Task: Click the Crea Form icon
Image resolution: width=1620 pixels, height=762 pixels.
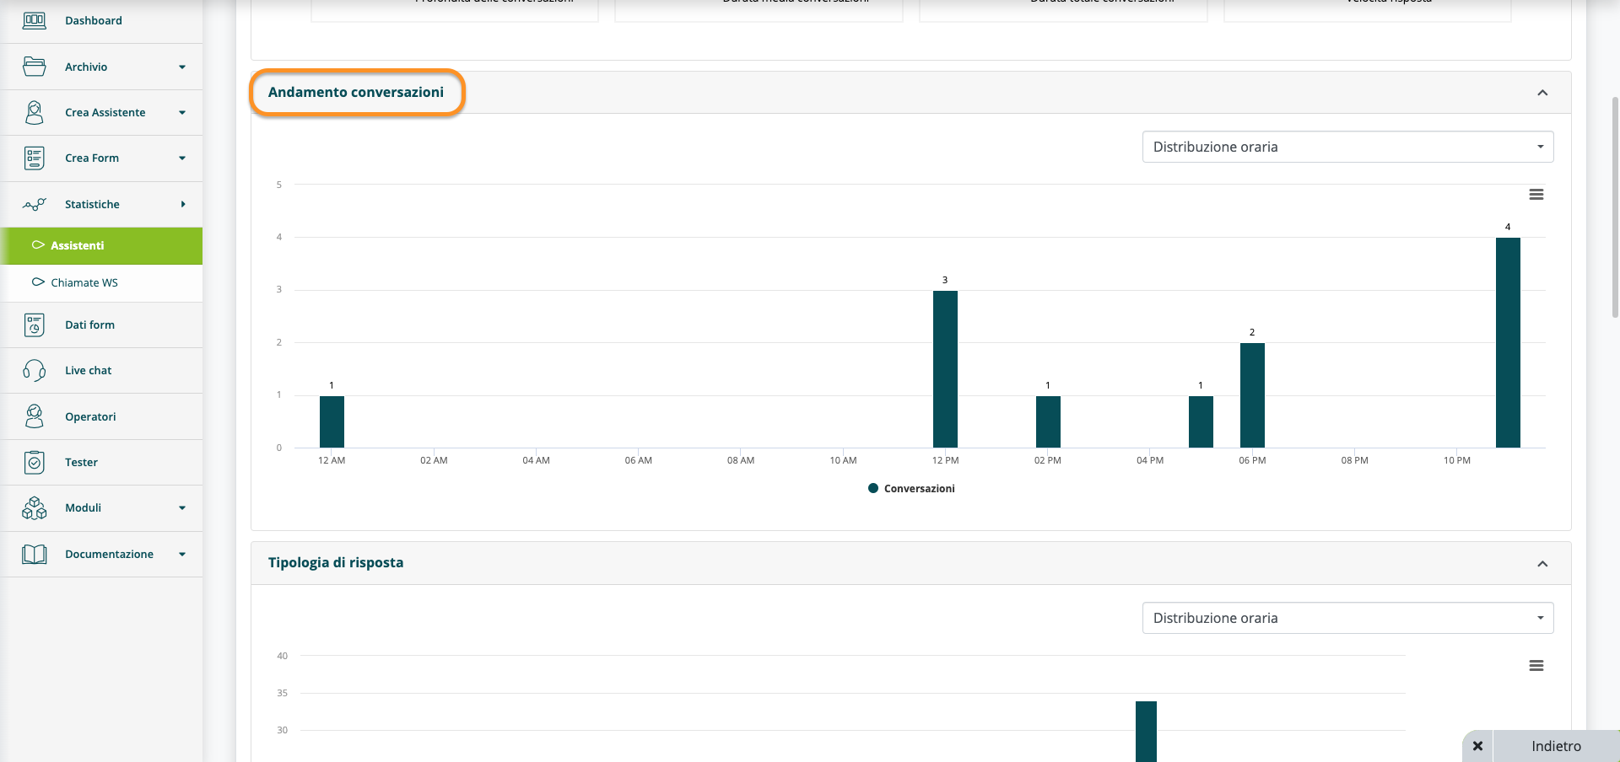Action: [35, 158]
